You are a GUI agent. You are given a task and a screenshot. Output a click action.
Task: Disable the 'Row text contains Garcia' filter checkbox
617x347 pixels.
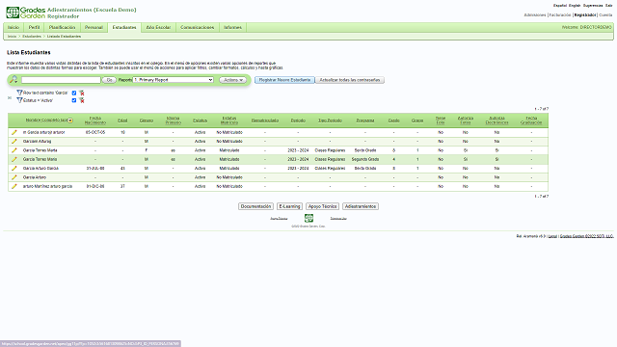click(74, 93)
